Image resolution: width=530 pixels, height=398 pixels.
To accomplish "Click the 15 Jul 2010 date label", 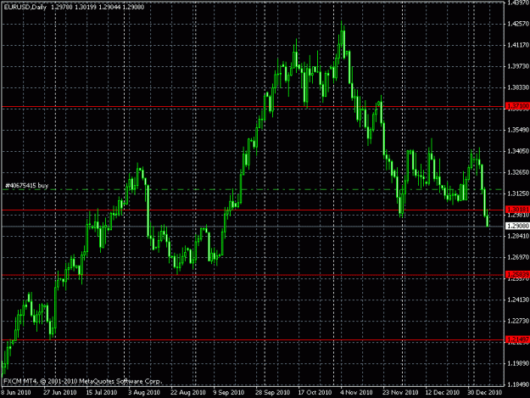I will (x=102, y=393).
